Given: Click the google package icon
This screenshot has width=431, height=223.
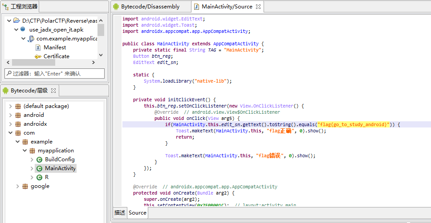Looking at the screenshot, I should click(25, 186).
